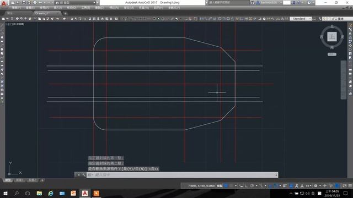Viewport: 353px width, 198px height.
Task: Open File Explorer from the taskbar
Action: coord(39,193)
